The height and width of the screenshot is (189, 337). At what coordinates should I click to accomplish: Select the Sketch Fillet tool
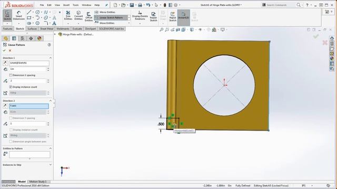pos(46,23)
